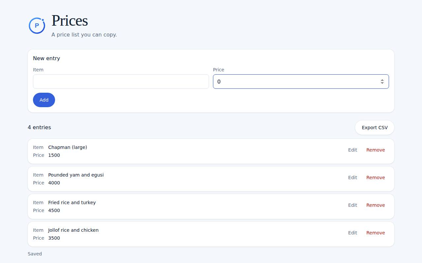Focus the Item text field
This screenshot has width=422, height=263.
pos(121,82)
